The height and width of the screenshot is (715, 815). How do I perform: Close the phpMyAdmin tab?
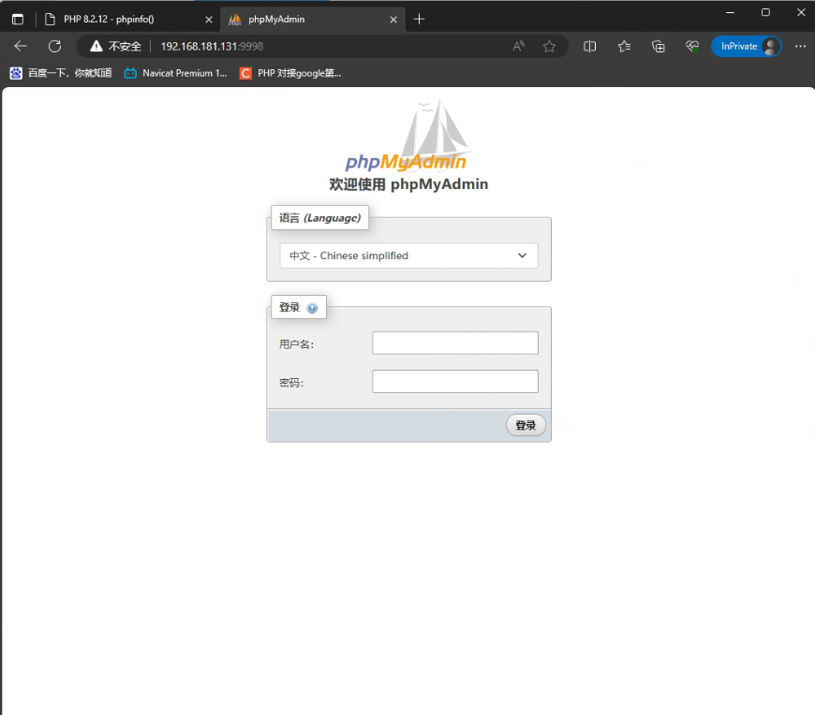[x=393, y=20]
